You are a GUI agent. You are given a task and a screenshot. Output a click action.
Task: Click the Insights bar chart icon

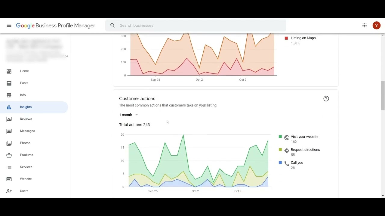coord(9,107)
